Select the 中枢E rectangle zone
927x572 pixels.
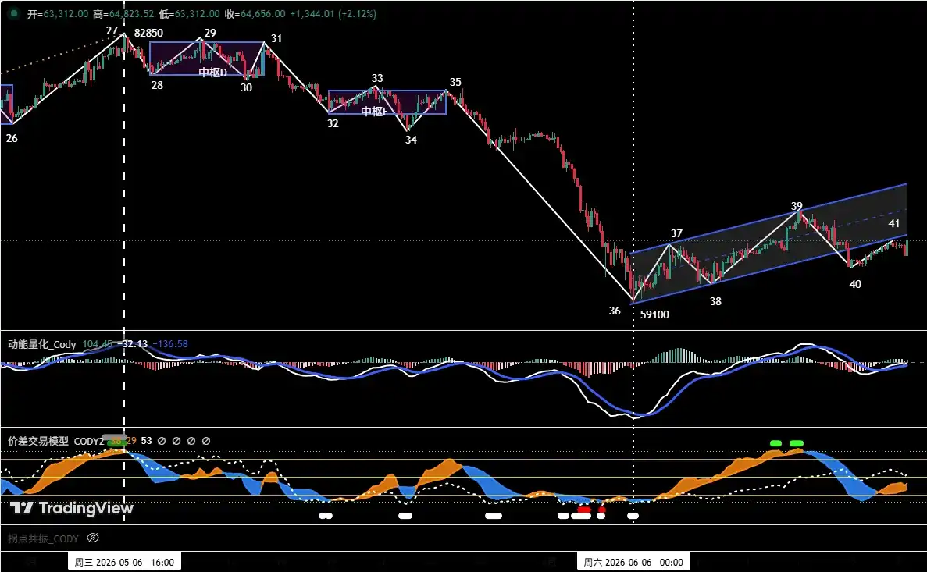pyautogui.click(x=387, y=101)
